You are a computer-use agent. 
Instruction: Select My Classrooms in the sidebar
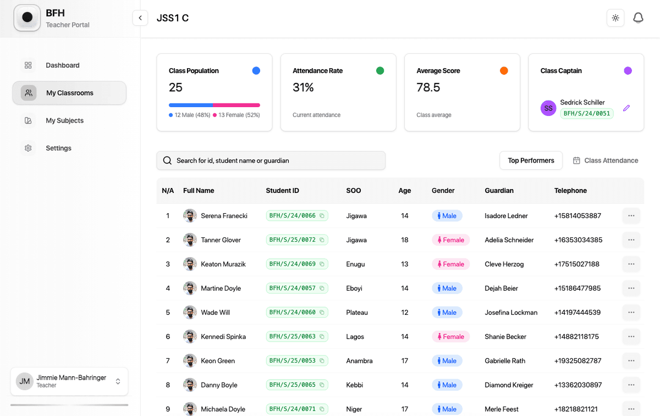point(69,93)
